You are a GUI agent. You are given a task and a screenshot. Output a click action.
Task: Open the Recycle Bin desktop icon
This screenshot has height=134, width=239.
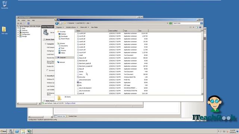coord(4,5)
